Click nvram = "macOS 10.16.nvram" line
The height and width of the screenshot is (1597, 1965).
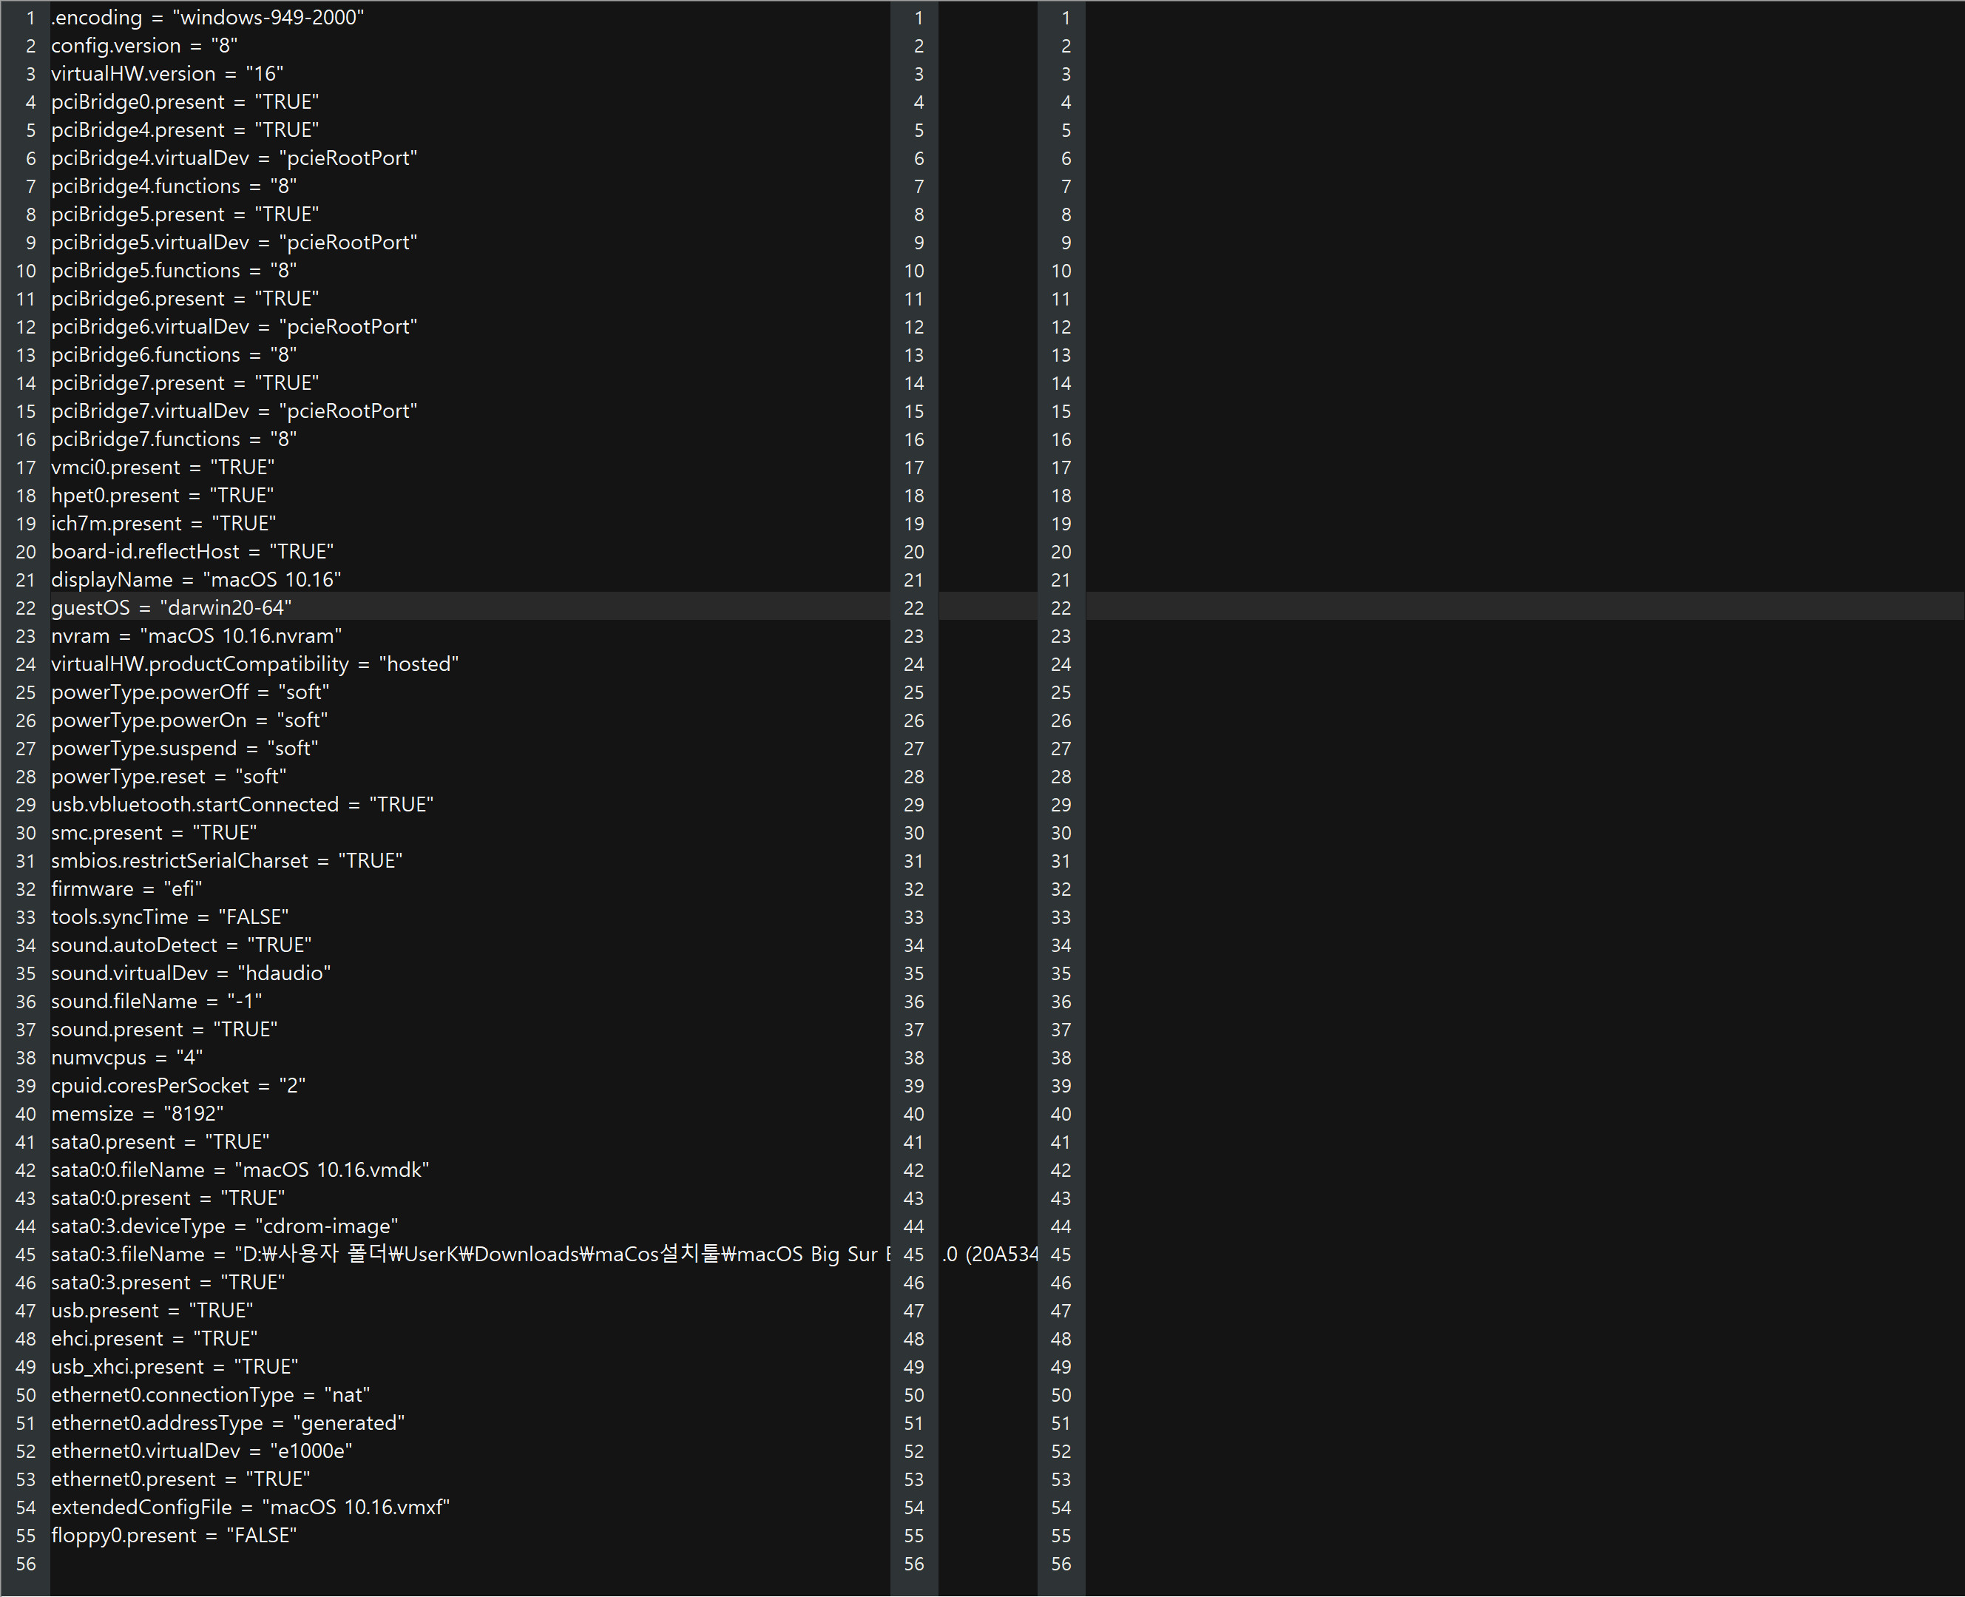coord(197,637)
